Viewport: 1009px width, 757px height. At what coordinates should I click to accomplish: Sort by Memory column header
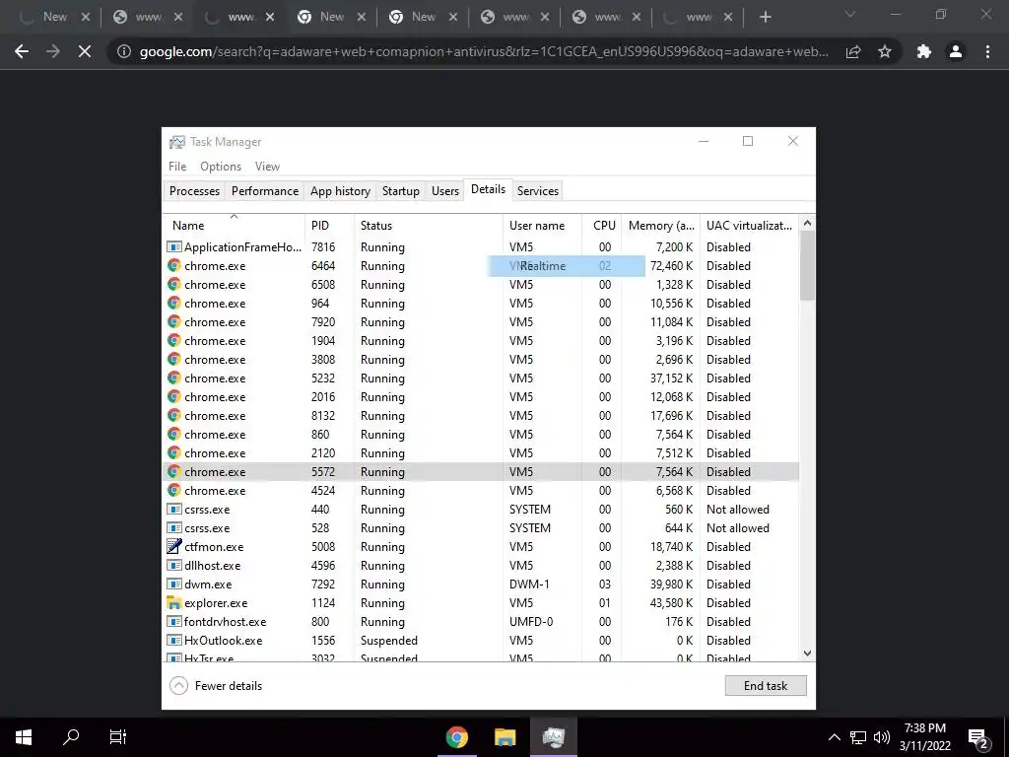pyautogui.click(x=660, y=226)
